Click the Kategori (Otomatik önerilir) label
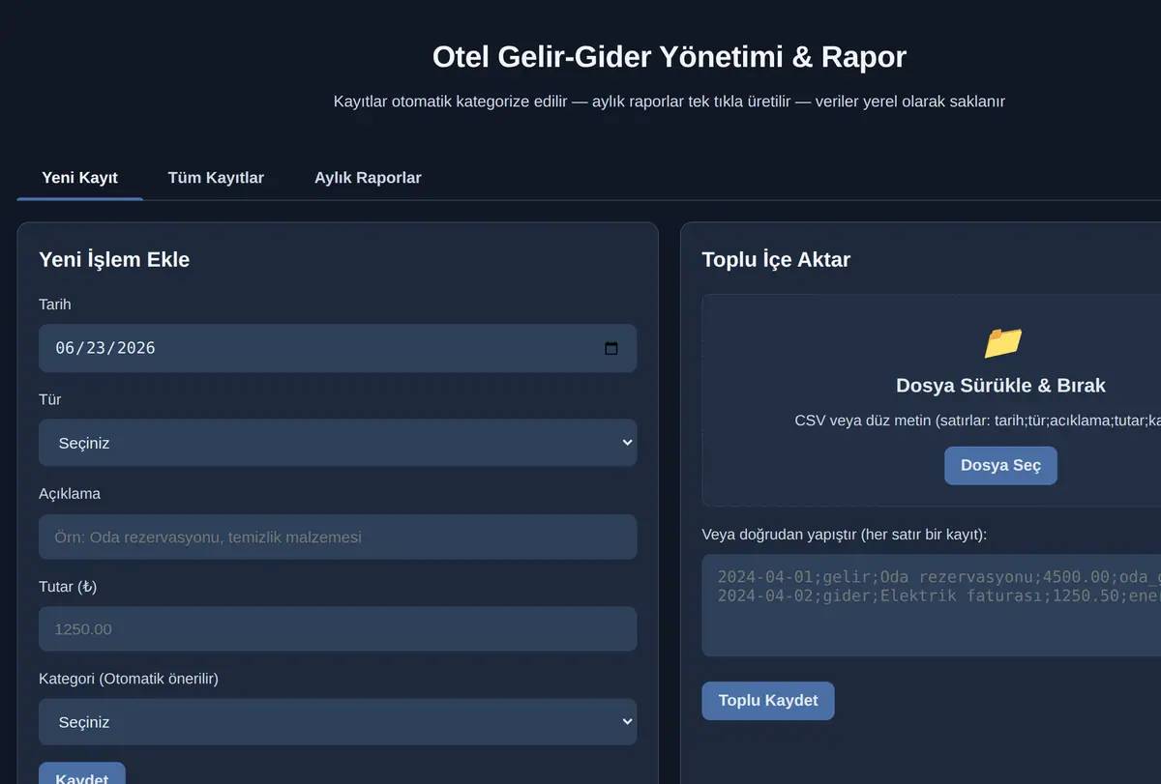This screenshot has height=784, width=1161. click(x=129, y=679)
